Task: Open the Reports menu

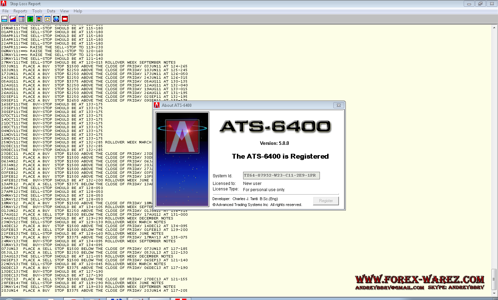Action: [20, 11]
